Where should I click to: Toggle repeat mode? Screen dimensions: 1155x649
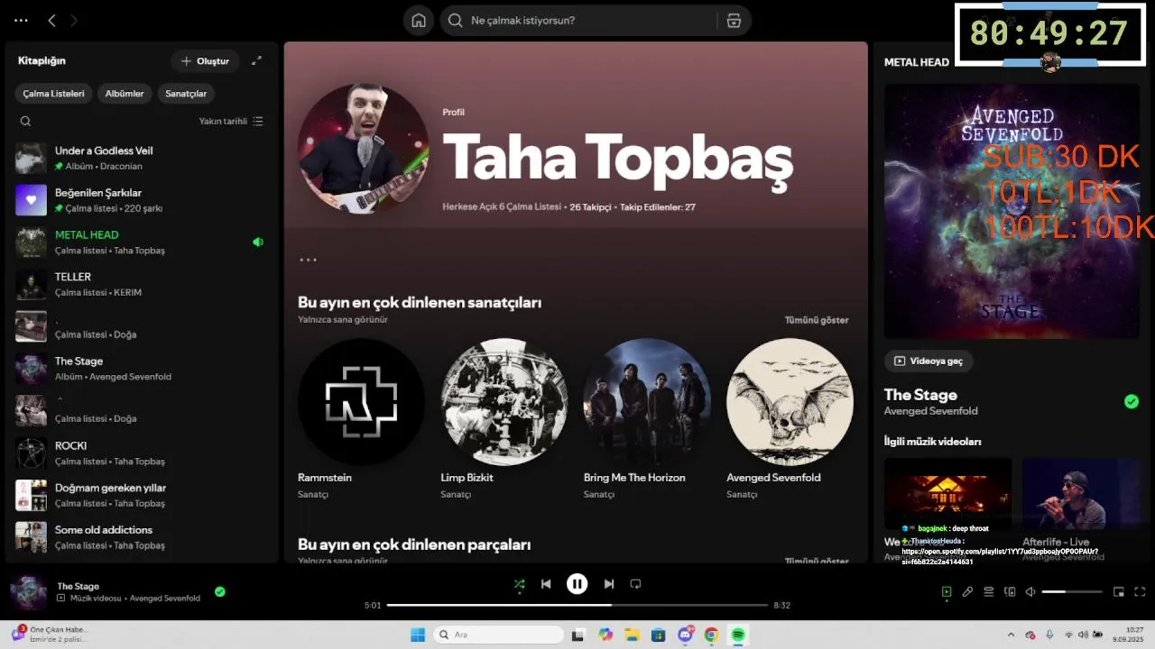click(x=635, y=584)
